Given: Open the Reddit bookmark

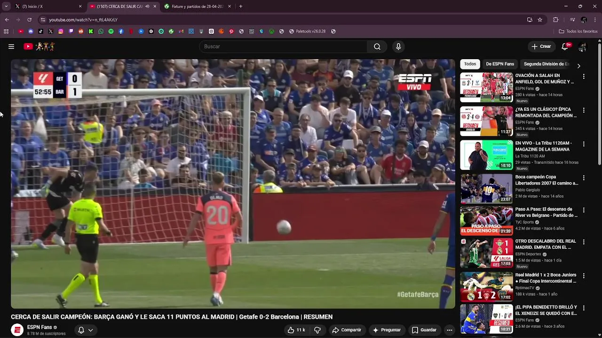Looking at the screenshot, I should (81, 31).
